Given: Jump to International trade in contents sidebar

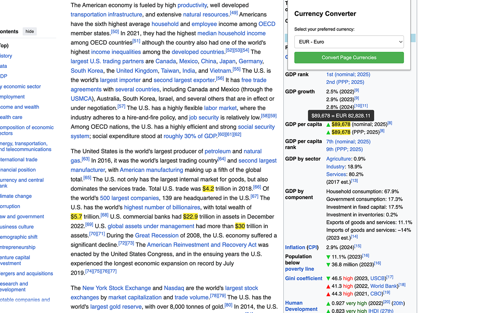Looking at the screenshot, I should (19, 159).
